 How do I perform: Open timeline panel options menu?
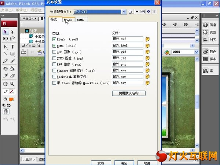click(x=197, y=25)
